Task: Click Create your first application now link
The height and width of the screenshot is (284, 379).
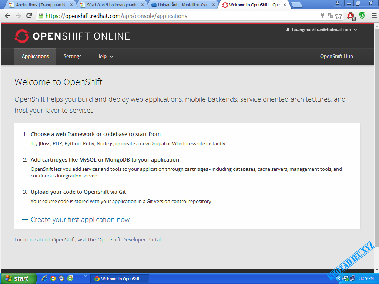Action: tap(80, 220)
